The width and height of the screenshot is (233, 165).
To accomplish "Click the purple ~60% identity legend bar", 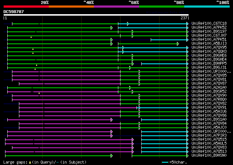I will (x=116, y=7).
